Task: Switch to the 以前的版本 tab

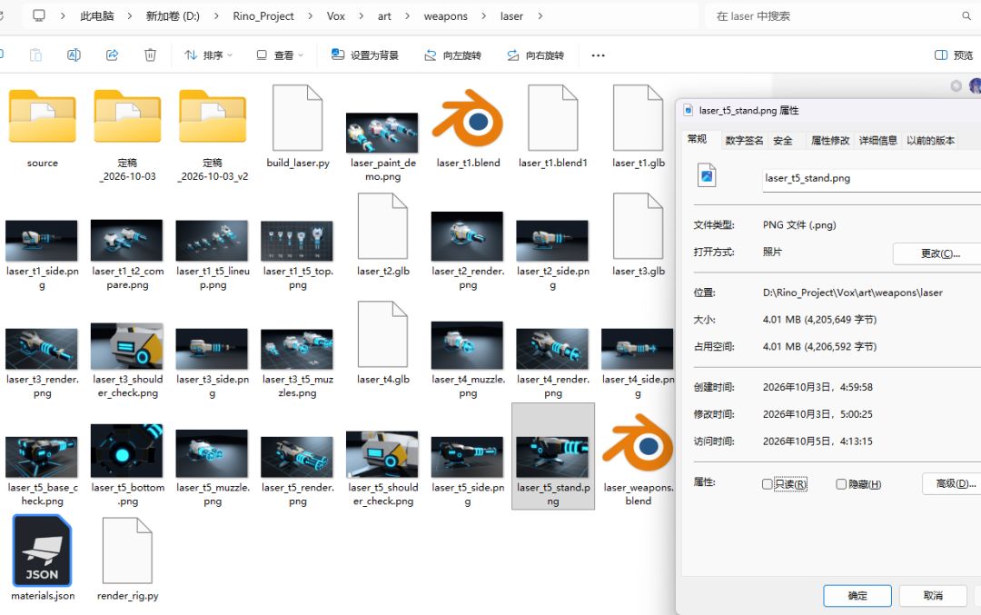Action: 930,141
